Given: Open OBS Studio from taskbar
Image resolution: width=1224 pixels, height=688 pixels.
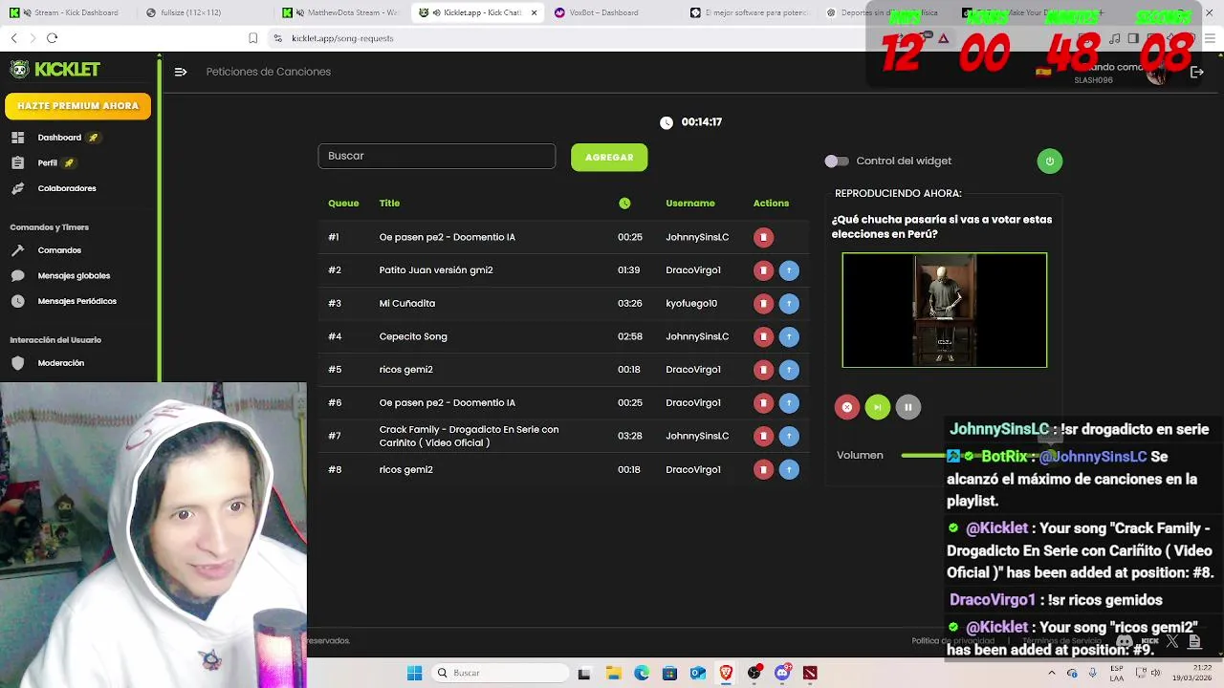Looking at the screenshot, I should (x=754, y=673).
